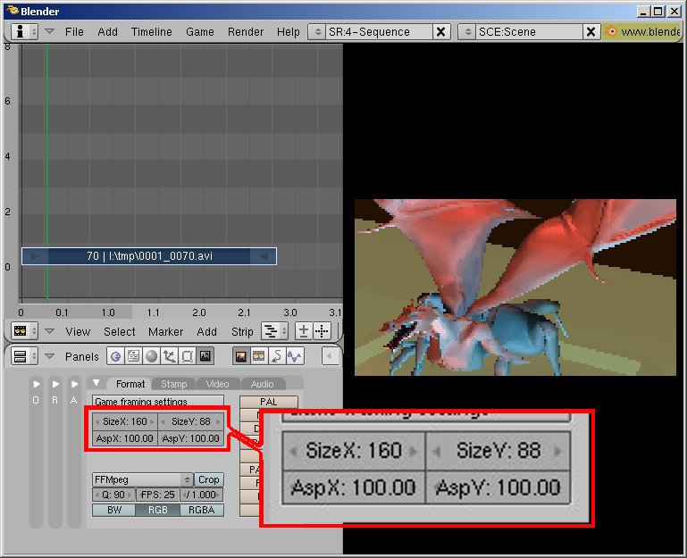Open the Panels menu label
Screen dimensions: 687x558
(x=81, y=356)
